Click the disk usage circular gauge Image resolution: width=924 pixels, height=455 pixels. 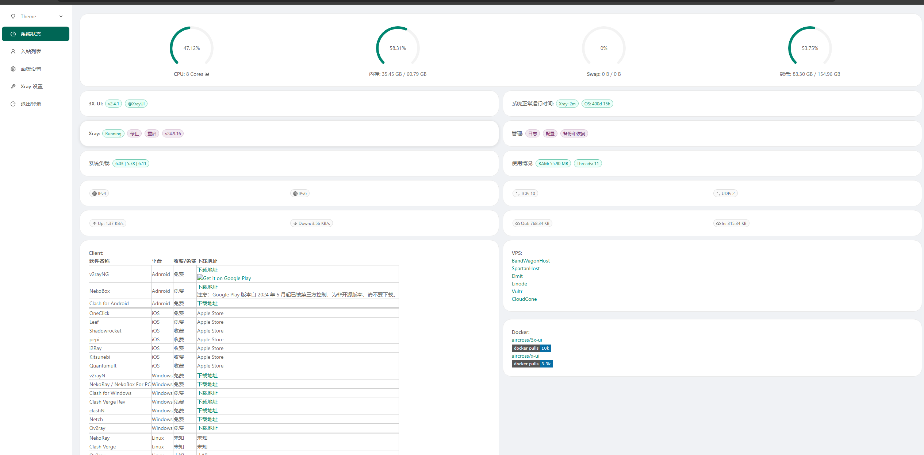[x=810, y=48]
